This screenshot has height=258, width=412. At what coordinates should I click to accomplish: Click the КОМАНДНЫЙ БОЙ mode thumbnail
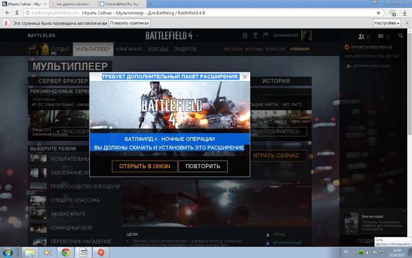click(x=38, y=228)
